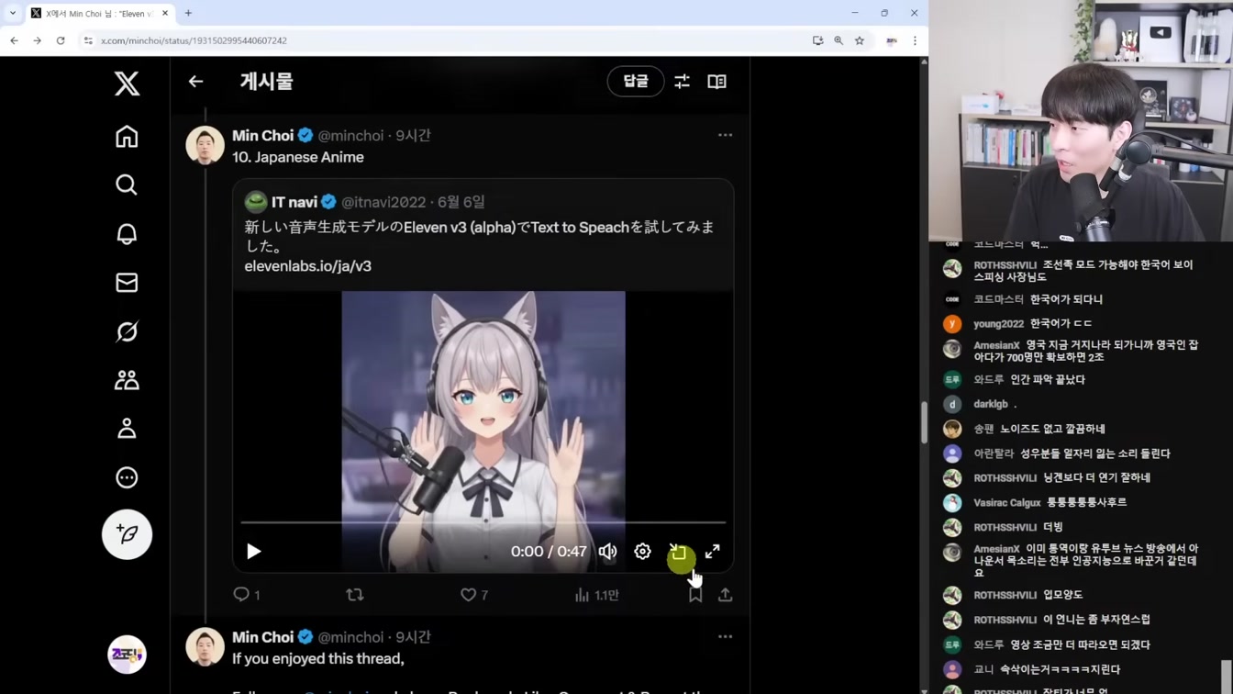Bookmark this page with the star

click(x=860, y=40)
